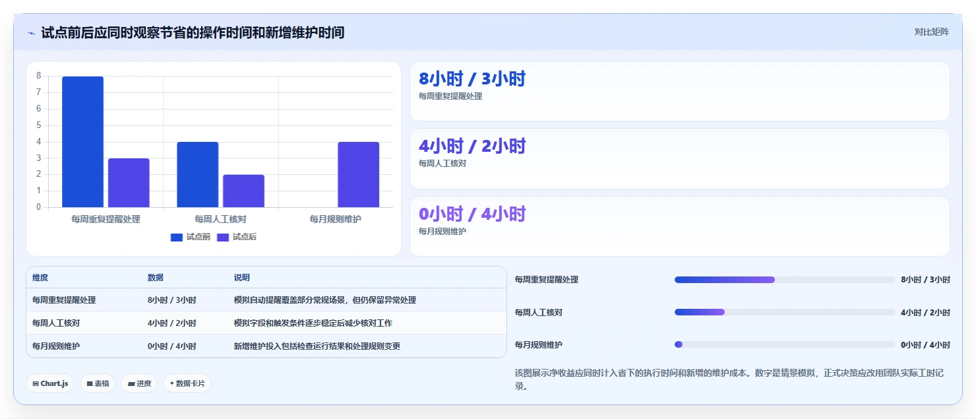976x419 pixels.
Task: Click the 每周重复提醒处理 progress bar
Action: point(785,280)
